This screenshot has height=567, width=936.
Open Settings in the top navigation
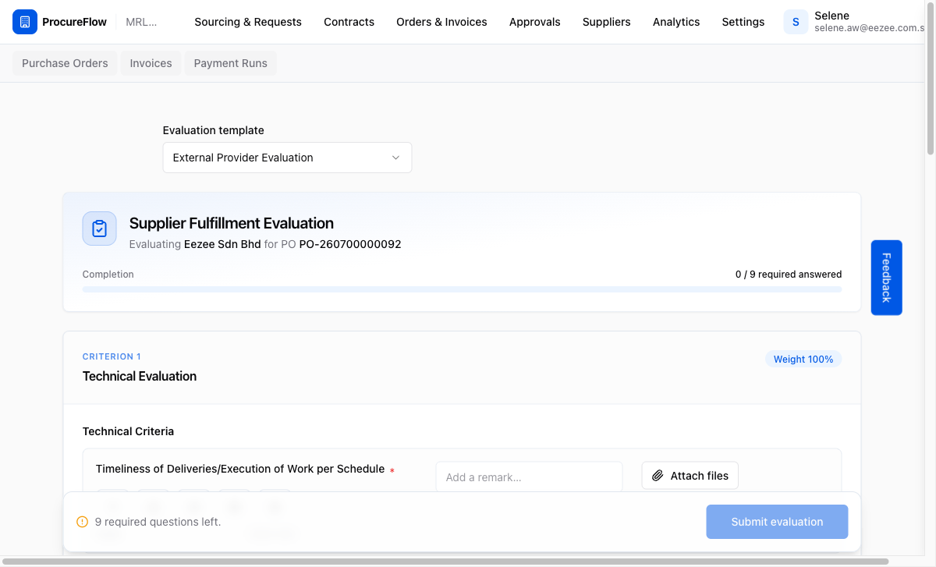click(743, 22)
